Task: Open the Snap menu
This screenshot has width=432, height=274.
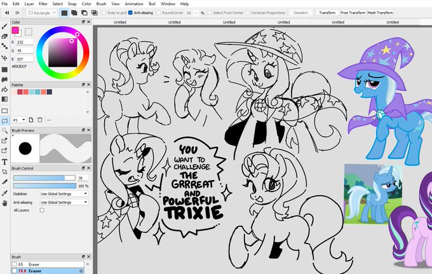Action: tap(72, 4)
